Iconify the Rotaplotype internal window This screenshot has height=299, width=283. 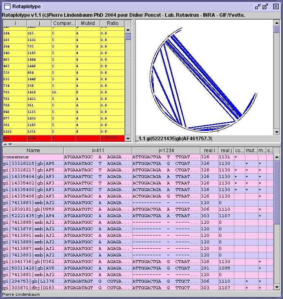tap(257, 7)
